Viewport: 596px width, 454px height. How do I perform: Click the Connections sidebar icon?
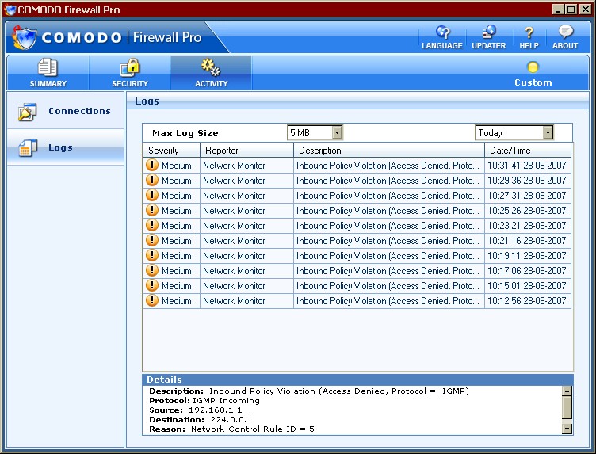(27, 112)
